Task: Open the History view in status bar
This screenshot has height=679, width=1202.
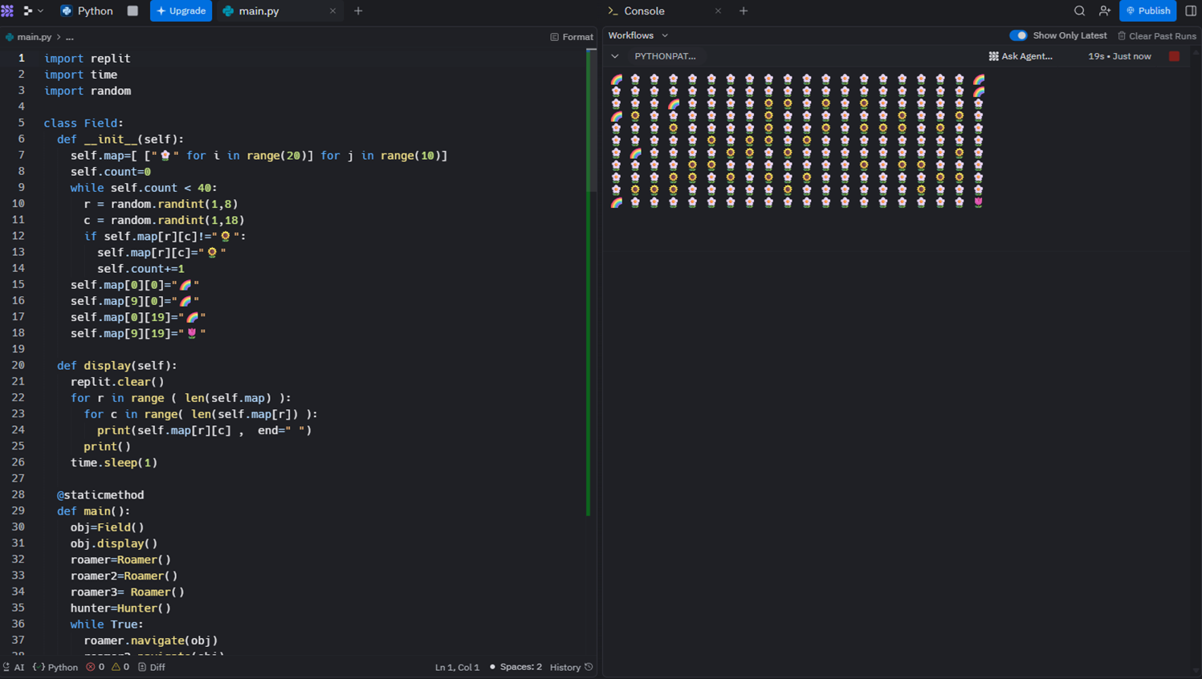Action: click(x=571, y=667)
